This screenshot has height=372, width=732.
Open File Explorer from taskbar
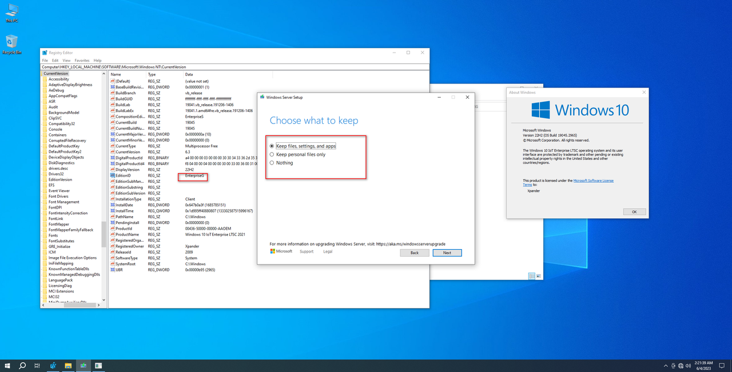68,366
